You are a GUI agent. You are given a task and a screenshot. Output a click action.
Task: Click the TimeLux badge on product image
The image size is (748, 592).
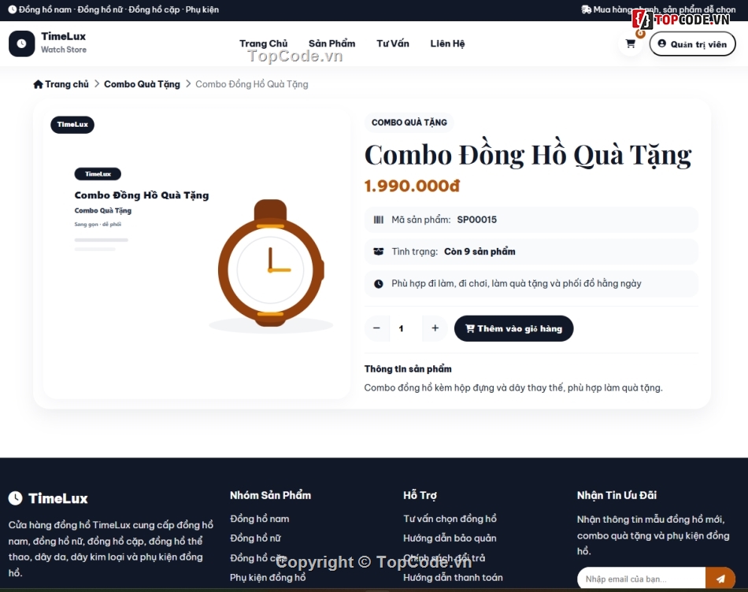coord(72,124)
